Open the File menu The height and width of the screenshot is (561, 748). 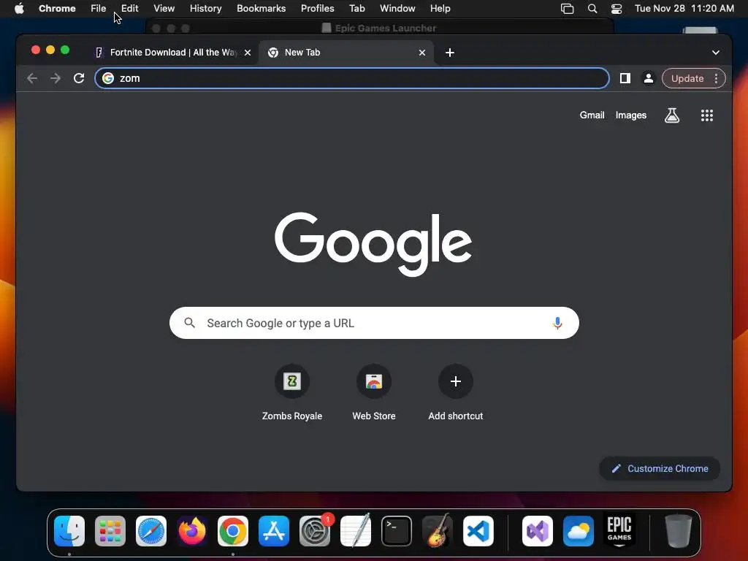(x=99, y=9)
